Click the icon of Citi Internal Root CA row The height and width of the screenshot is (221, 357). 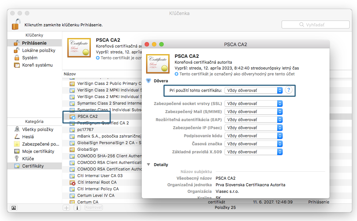[72, 183]
